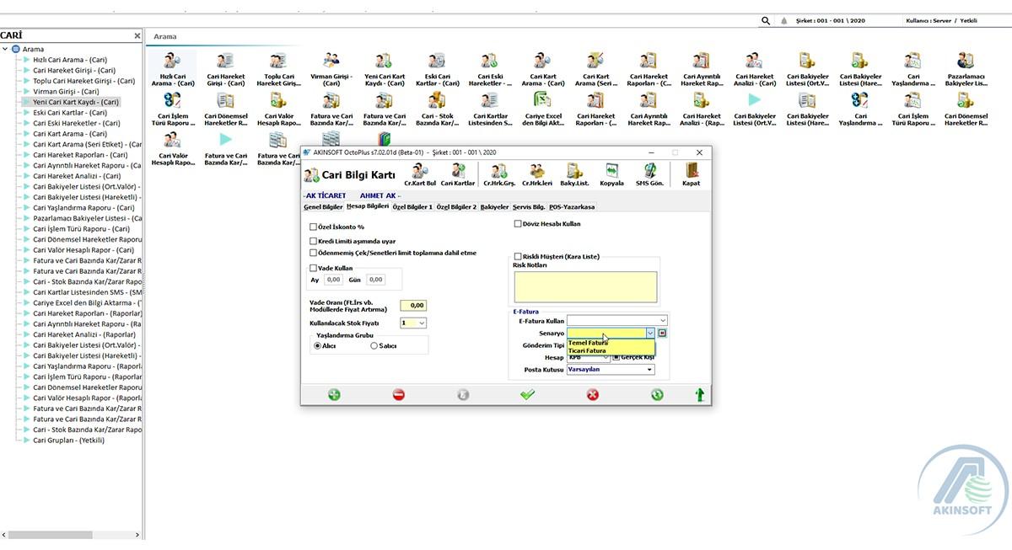Click the Kopyala icon
The width and height of the screenshot is (1012, 550).
coord(611,174)
